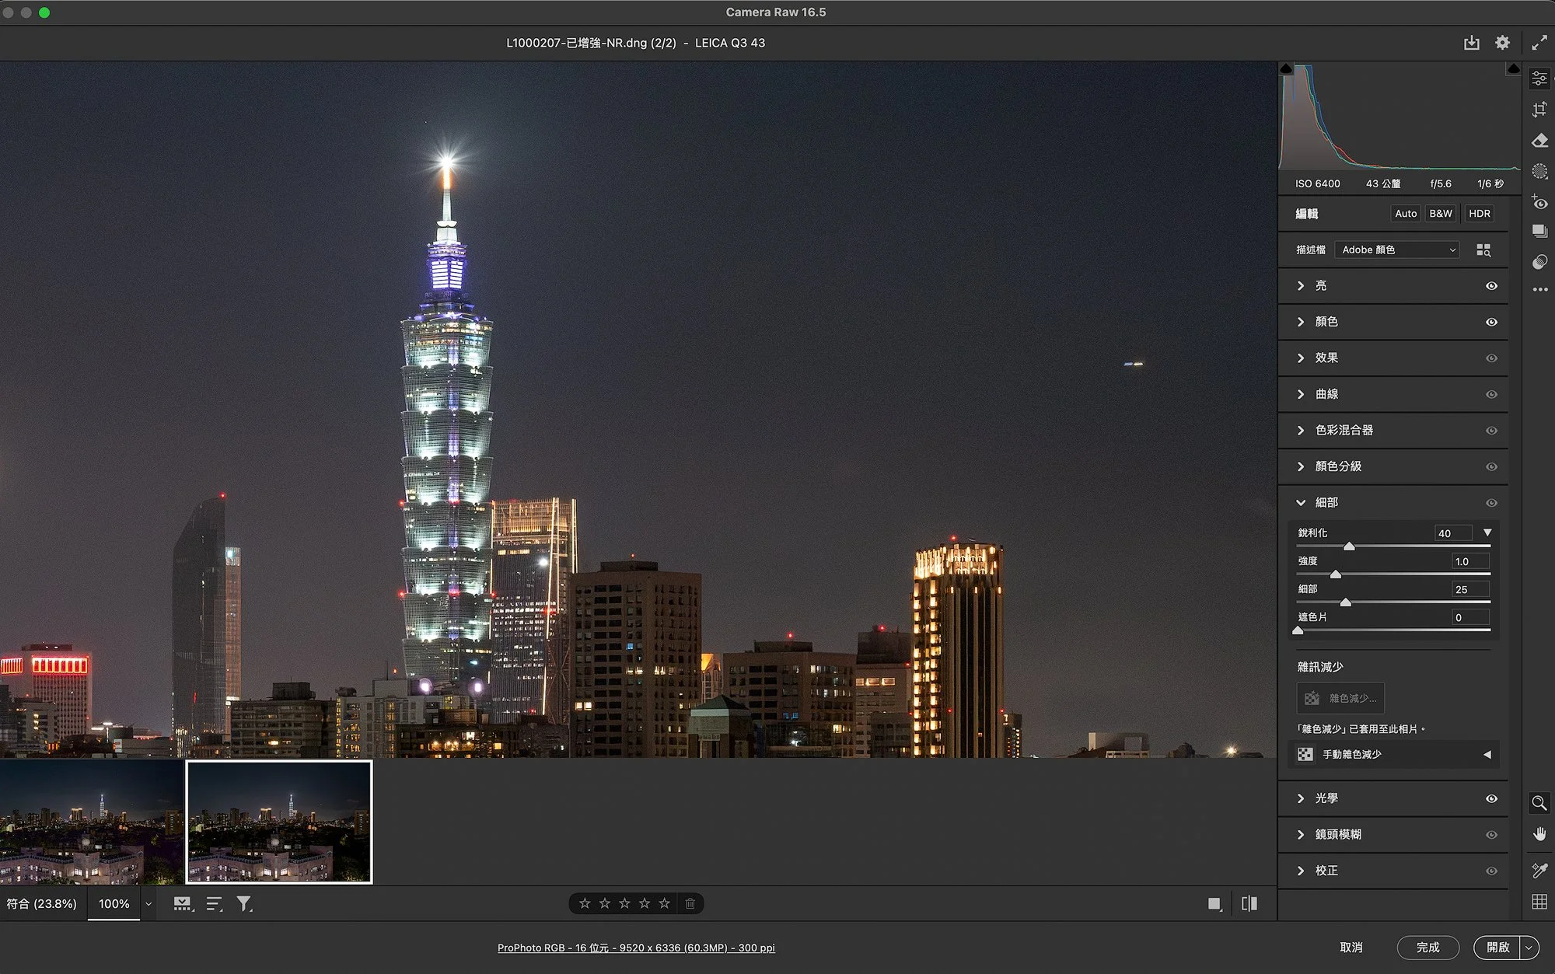Click the B&W mode button
Image resolution: width=1555 pixels, height=974 pixels.
[x=1440, y=213]
